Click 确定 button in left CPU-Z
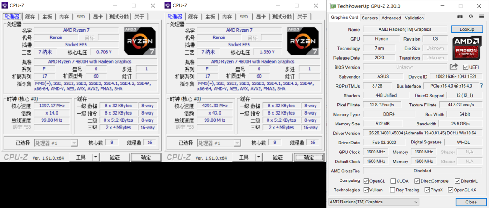The image size is (489, 208). [x=146, y=157]
